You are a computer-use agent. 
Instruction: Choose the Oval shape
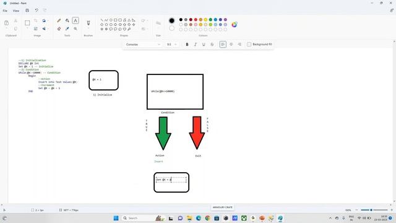[111, 20]
